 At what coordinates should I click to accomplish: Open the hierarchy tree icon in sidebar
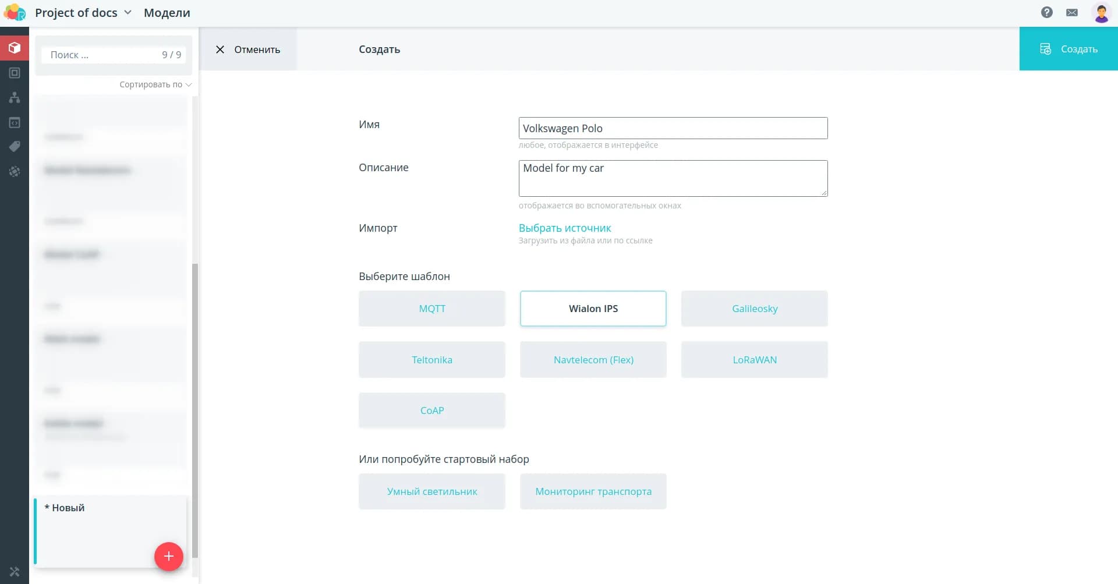[15, 98]
